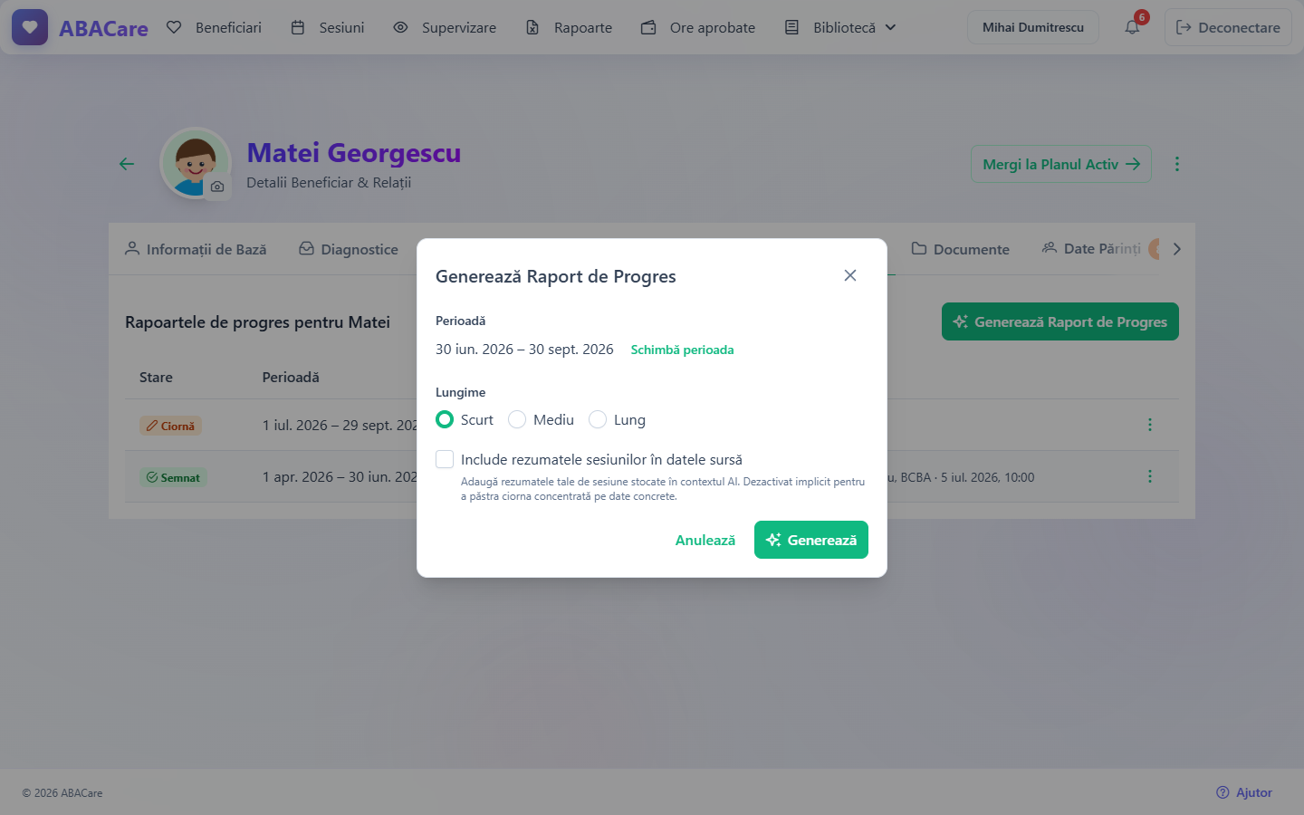The height and width of the screenshot is (815, 1304).
Task: Open the Beneficiari menu
Action: (214, 27)
